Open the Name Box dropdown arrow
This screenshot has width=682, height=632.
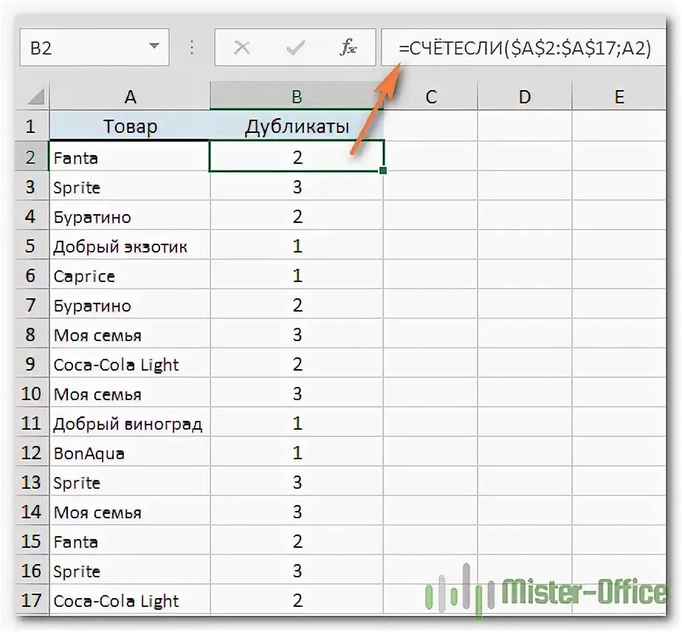click(154, 46)
